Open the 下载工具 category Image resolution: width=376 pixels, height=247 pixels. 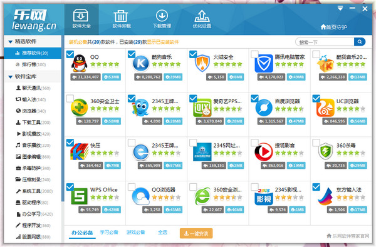click(33, 123)
